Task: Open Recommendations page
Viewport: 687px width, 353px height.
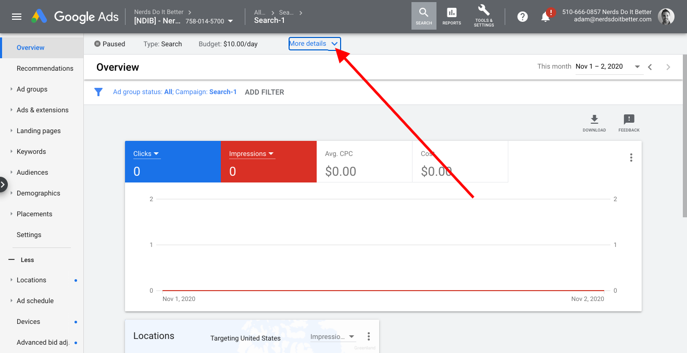Action: click(45, 68)
